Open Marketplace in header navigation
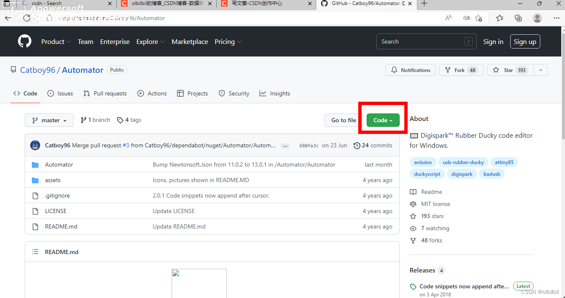The width and height of the screenshot is (565, 298). [x=190, y=41]
